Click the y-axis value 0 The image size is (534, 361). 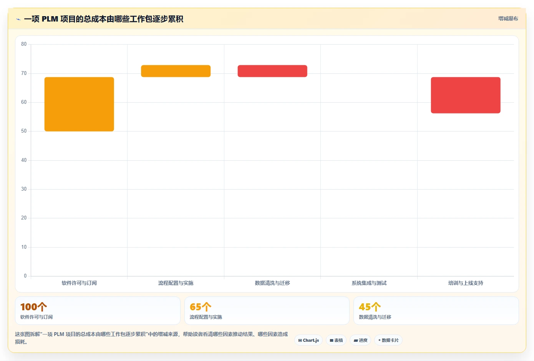click(25, 276)
